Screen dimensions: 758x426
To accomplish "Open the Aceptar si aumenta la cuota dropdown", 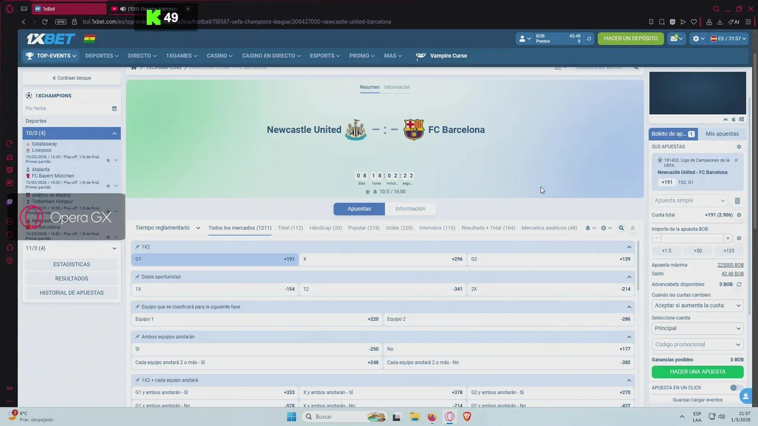I will (698, 305).
